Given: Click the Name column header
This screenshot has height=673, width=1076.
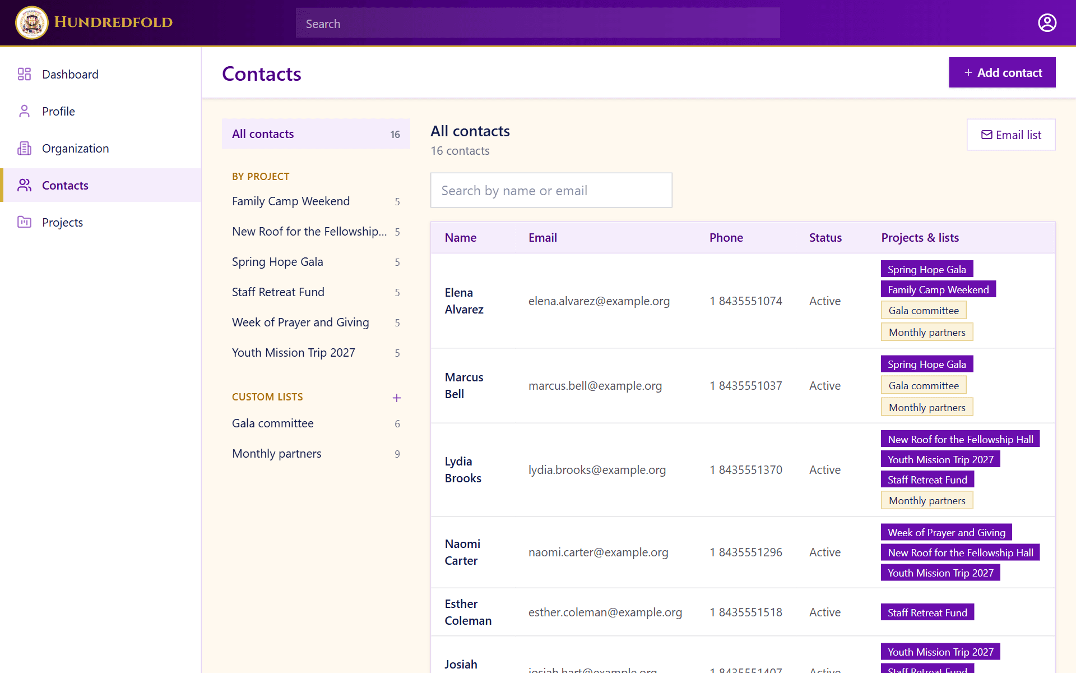Looking at the screenshot, I should 461,237.
